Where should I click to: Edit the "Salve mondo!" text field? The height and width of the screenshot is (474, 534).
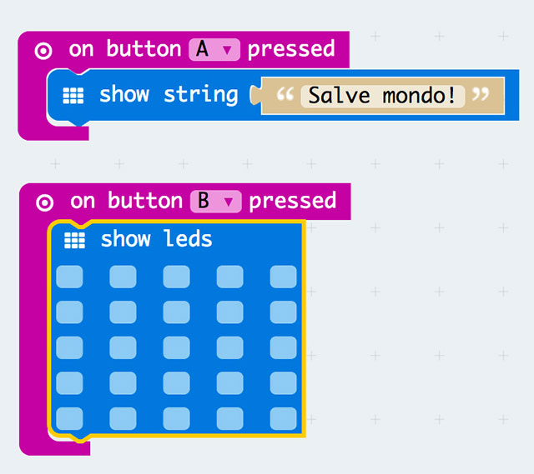pos(383,95)
